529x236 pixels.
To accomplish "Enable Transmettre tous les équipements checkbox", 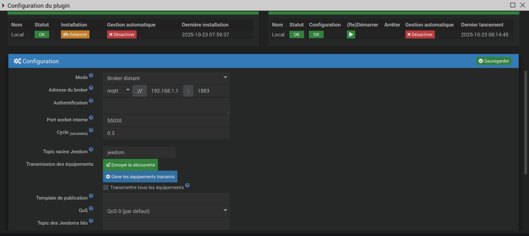I will [x=106, y=187].
